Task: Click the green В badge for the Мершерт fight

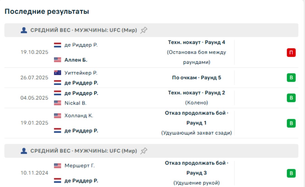Action: 291,173
